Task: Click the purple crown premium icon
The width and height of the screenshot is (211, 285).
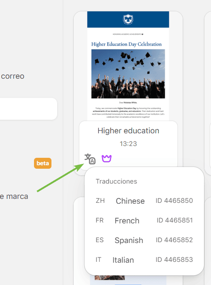Action: (106, 159)
